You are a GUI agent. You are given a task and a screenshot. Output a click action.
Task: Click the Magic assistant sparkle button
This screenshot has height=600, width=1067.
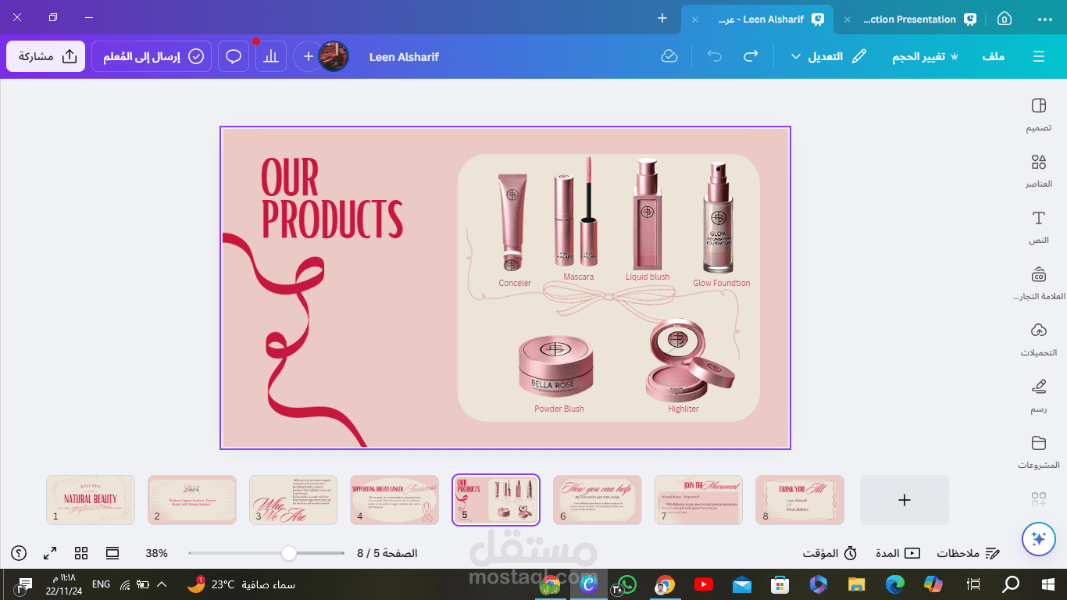[1038, 538]
